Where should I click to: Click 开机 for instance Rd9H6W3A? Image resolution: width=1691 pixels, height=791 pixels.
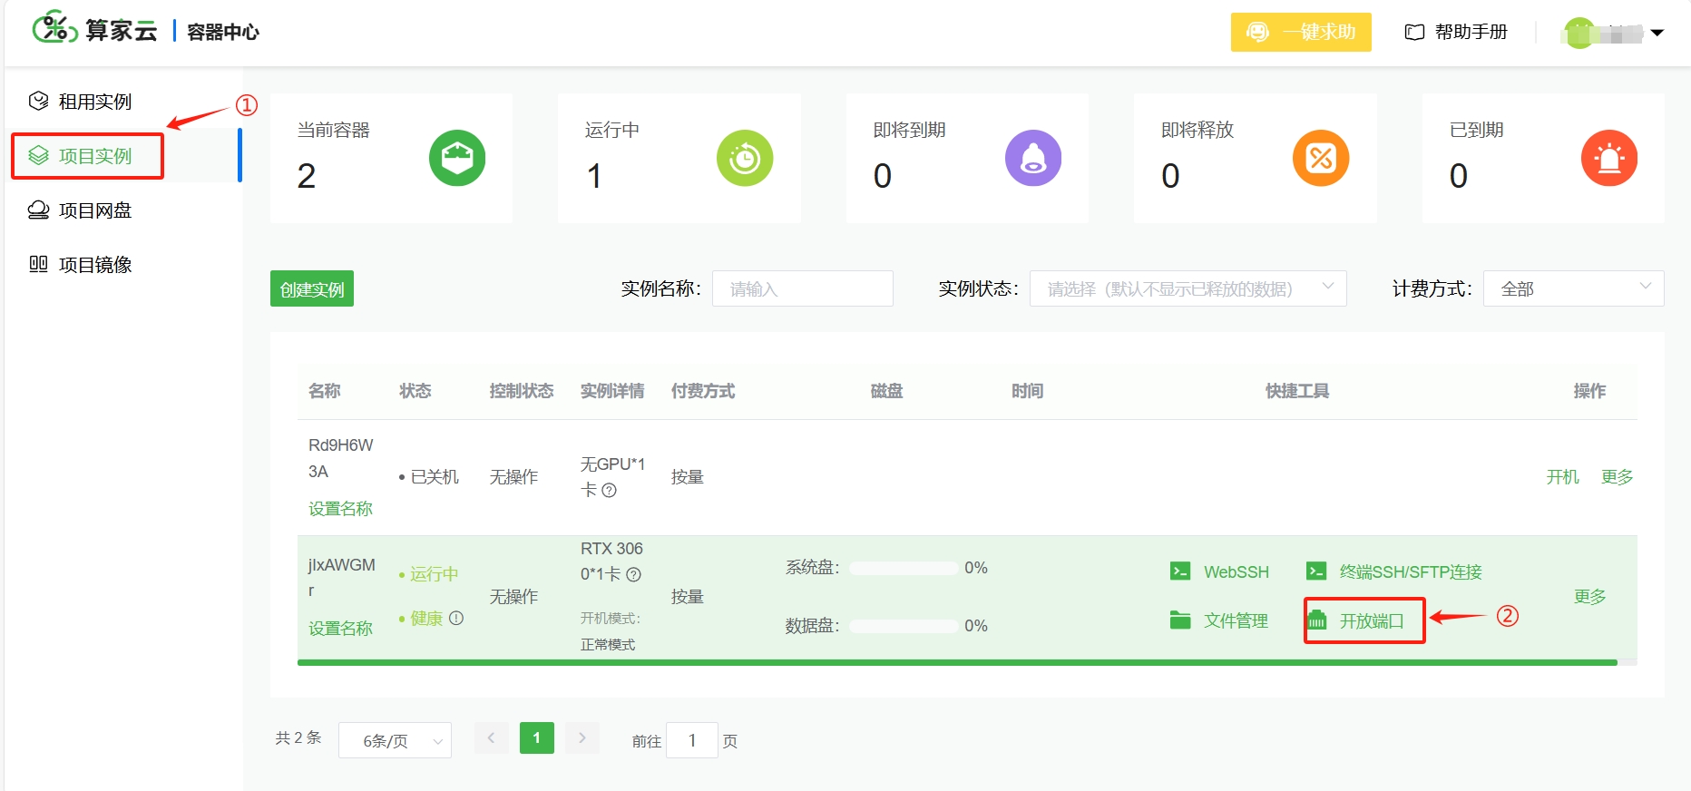click(x=1563, y=477)
